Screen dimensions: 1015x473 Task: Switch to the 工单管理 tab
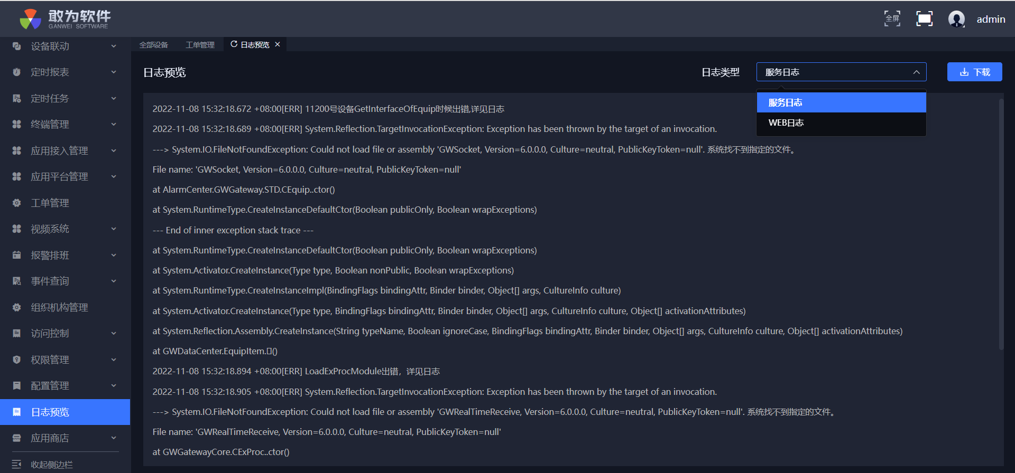[200, 45]
